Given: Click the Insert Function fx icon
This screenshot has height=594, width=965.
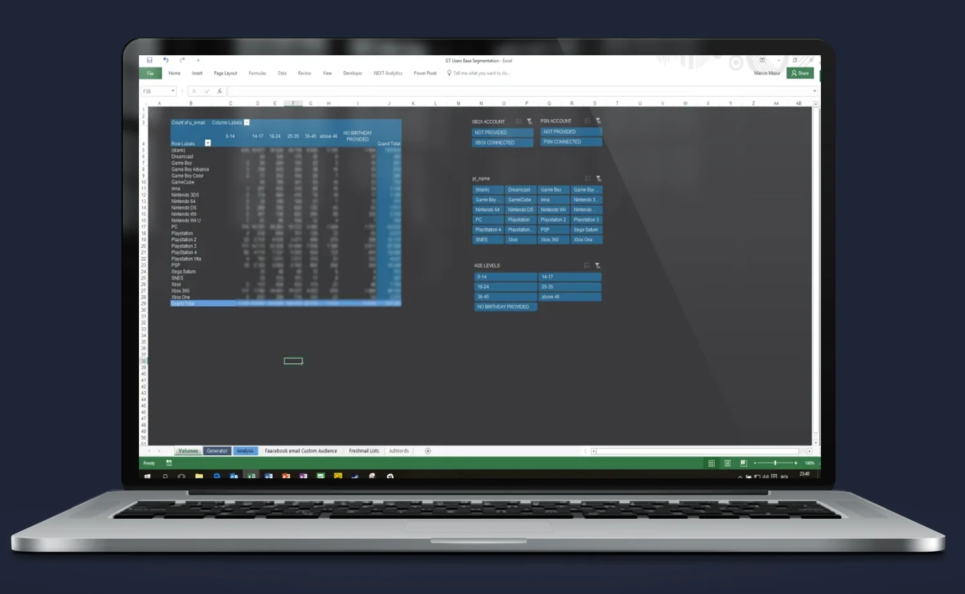Looking at the screenshot, I should click(x=219, y=91).
